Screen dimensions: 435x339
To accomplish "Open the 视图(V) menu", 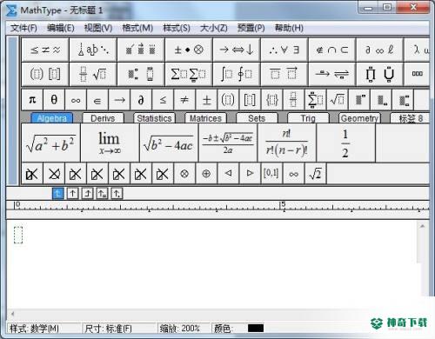I will (98, 28).
